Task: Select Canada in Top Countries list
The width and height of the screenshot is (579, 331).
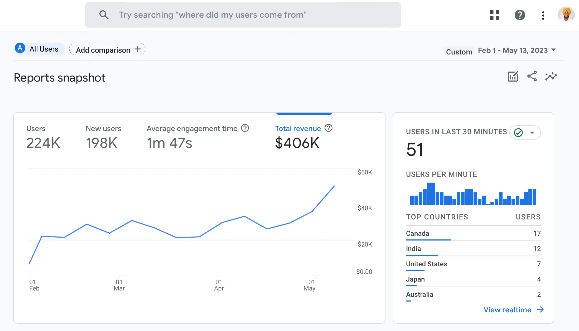Action: (417, 233)
